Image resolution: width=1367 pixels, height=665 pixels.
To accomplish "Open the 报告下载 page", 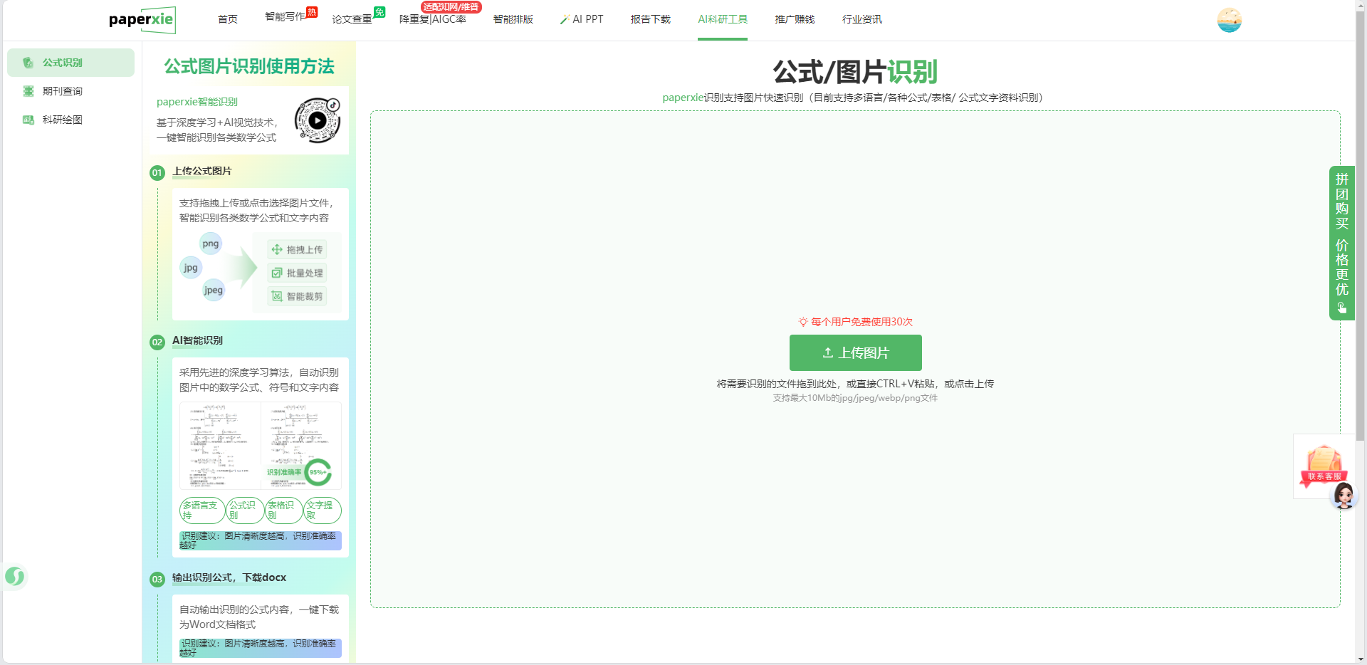I will click(x=650, y=20).
